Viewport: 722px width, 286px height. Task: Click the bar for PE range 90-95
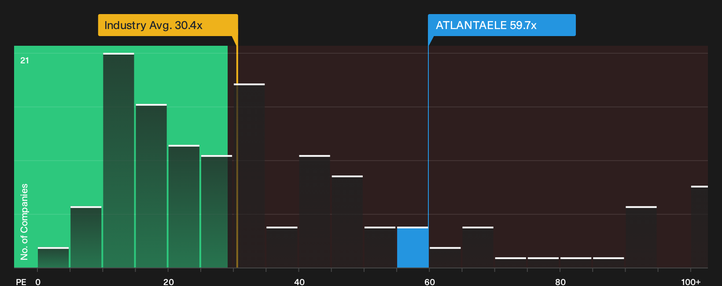(641, 237)
